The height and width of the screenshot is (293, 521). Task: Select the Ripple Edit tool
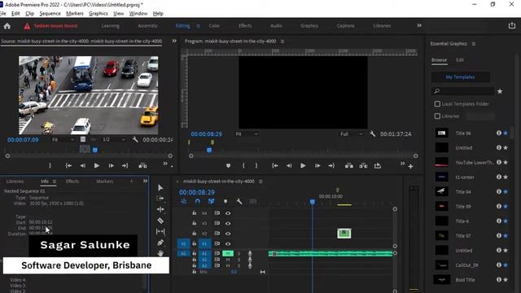pos(160,209)
